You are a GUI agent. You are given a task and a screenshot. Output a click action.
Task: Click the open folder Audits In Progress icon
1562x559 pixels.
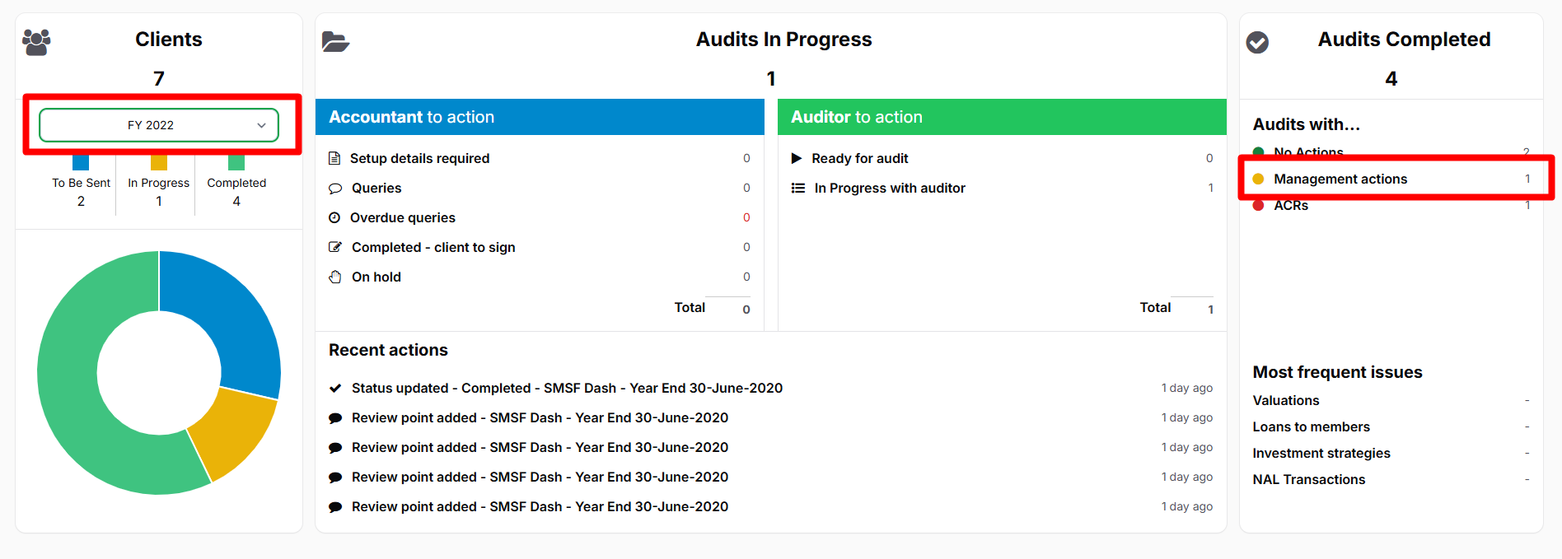click(335, 41)
